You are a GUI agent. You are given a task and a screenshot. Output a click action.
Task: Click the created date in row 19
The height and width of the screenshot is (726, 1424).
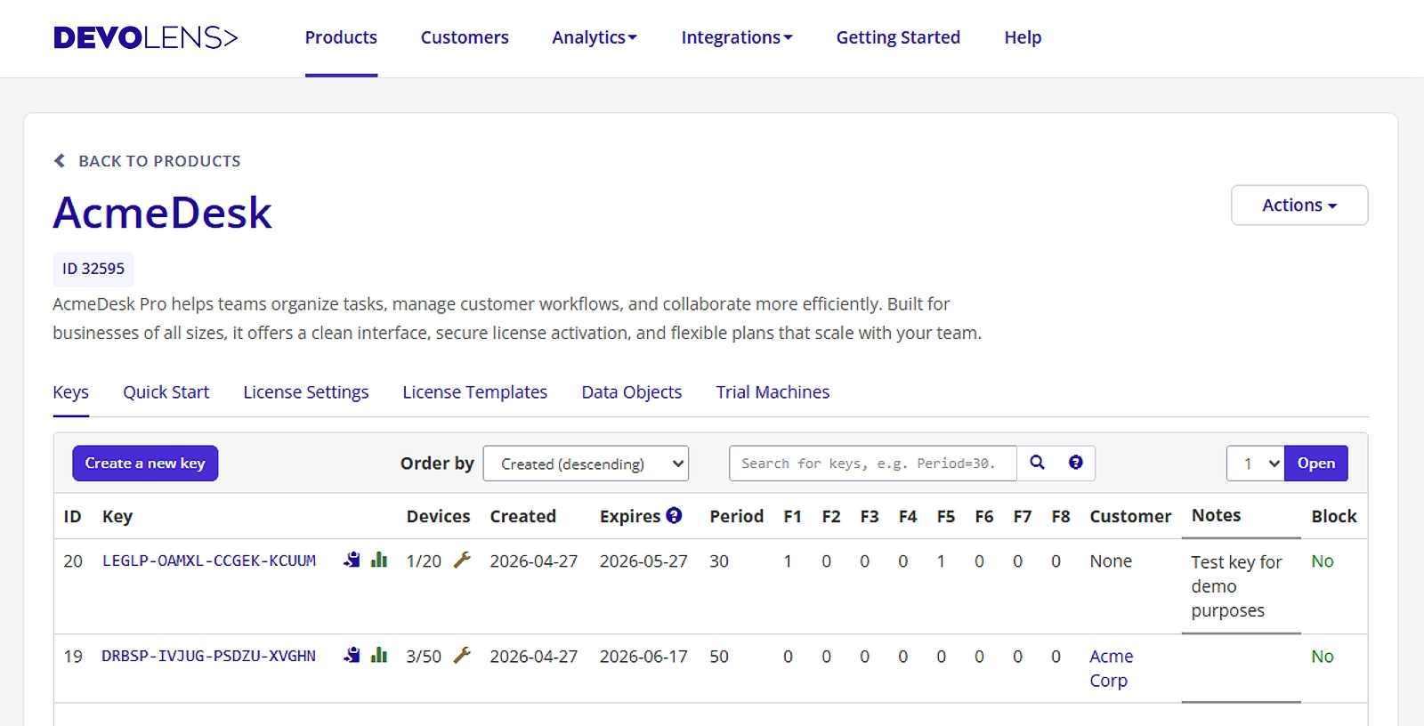point(534,657)
